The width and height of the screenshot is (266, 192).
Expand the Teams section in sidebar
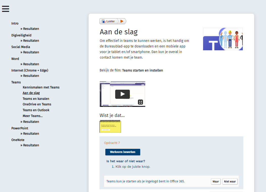16,82
